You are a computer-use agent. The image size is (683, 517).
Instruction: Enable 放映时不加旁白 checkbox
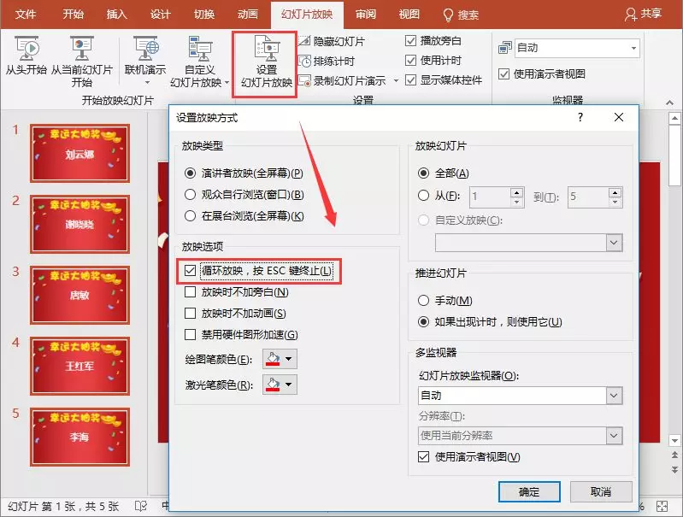190,291
